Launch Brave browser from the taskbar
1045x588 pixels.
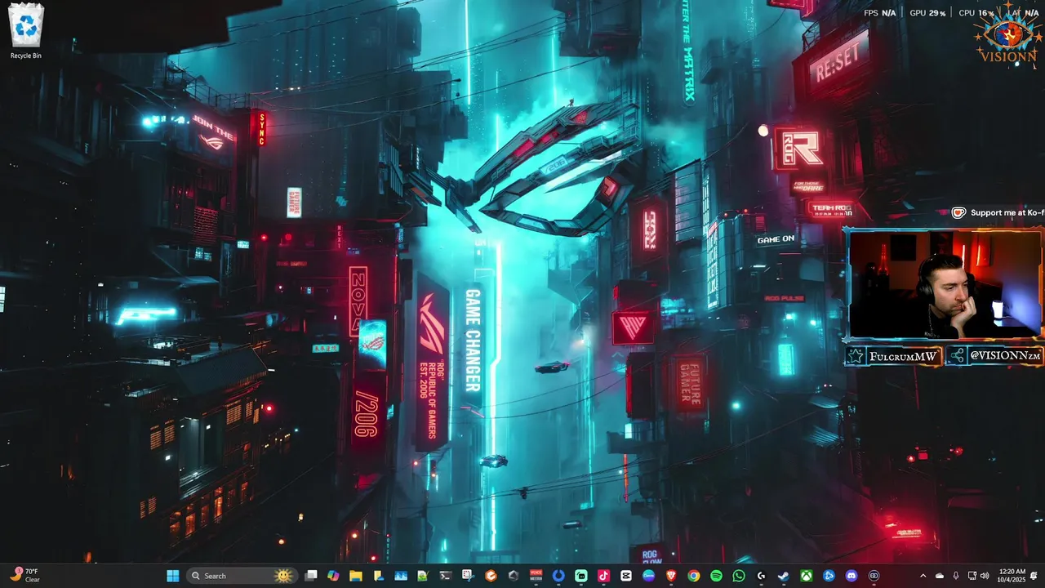(x=671, y=576)
